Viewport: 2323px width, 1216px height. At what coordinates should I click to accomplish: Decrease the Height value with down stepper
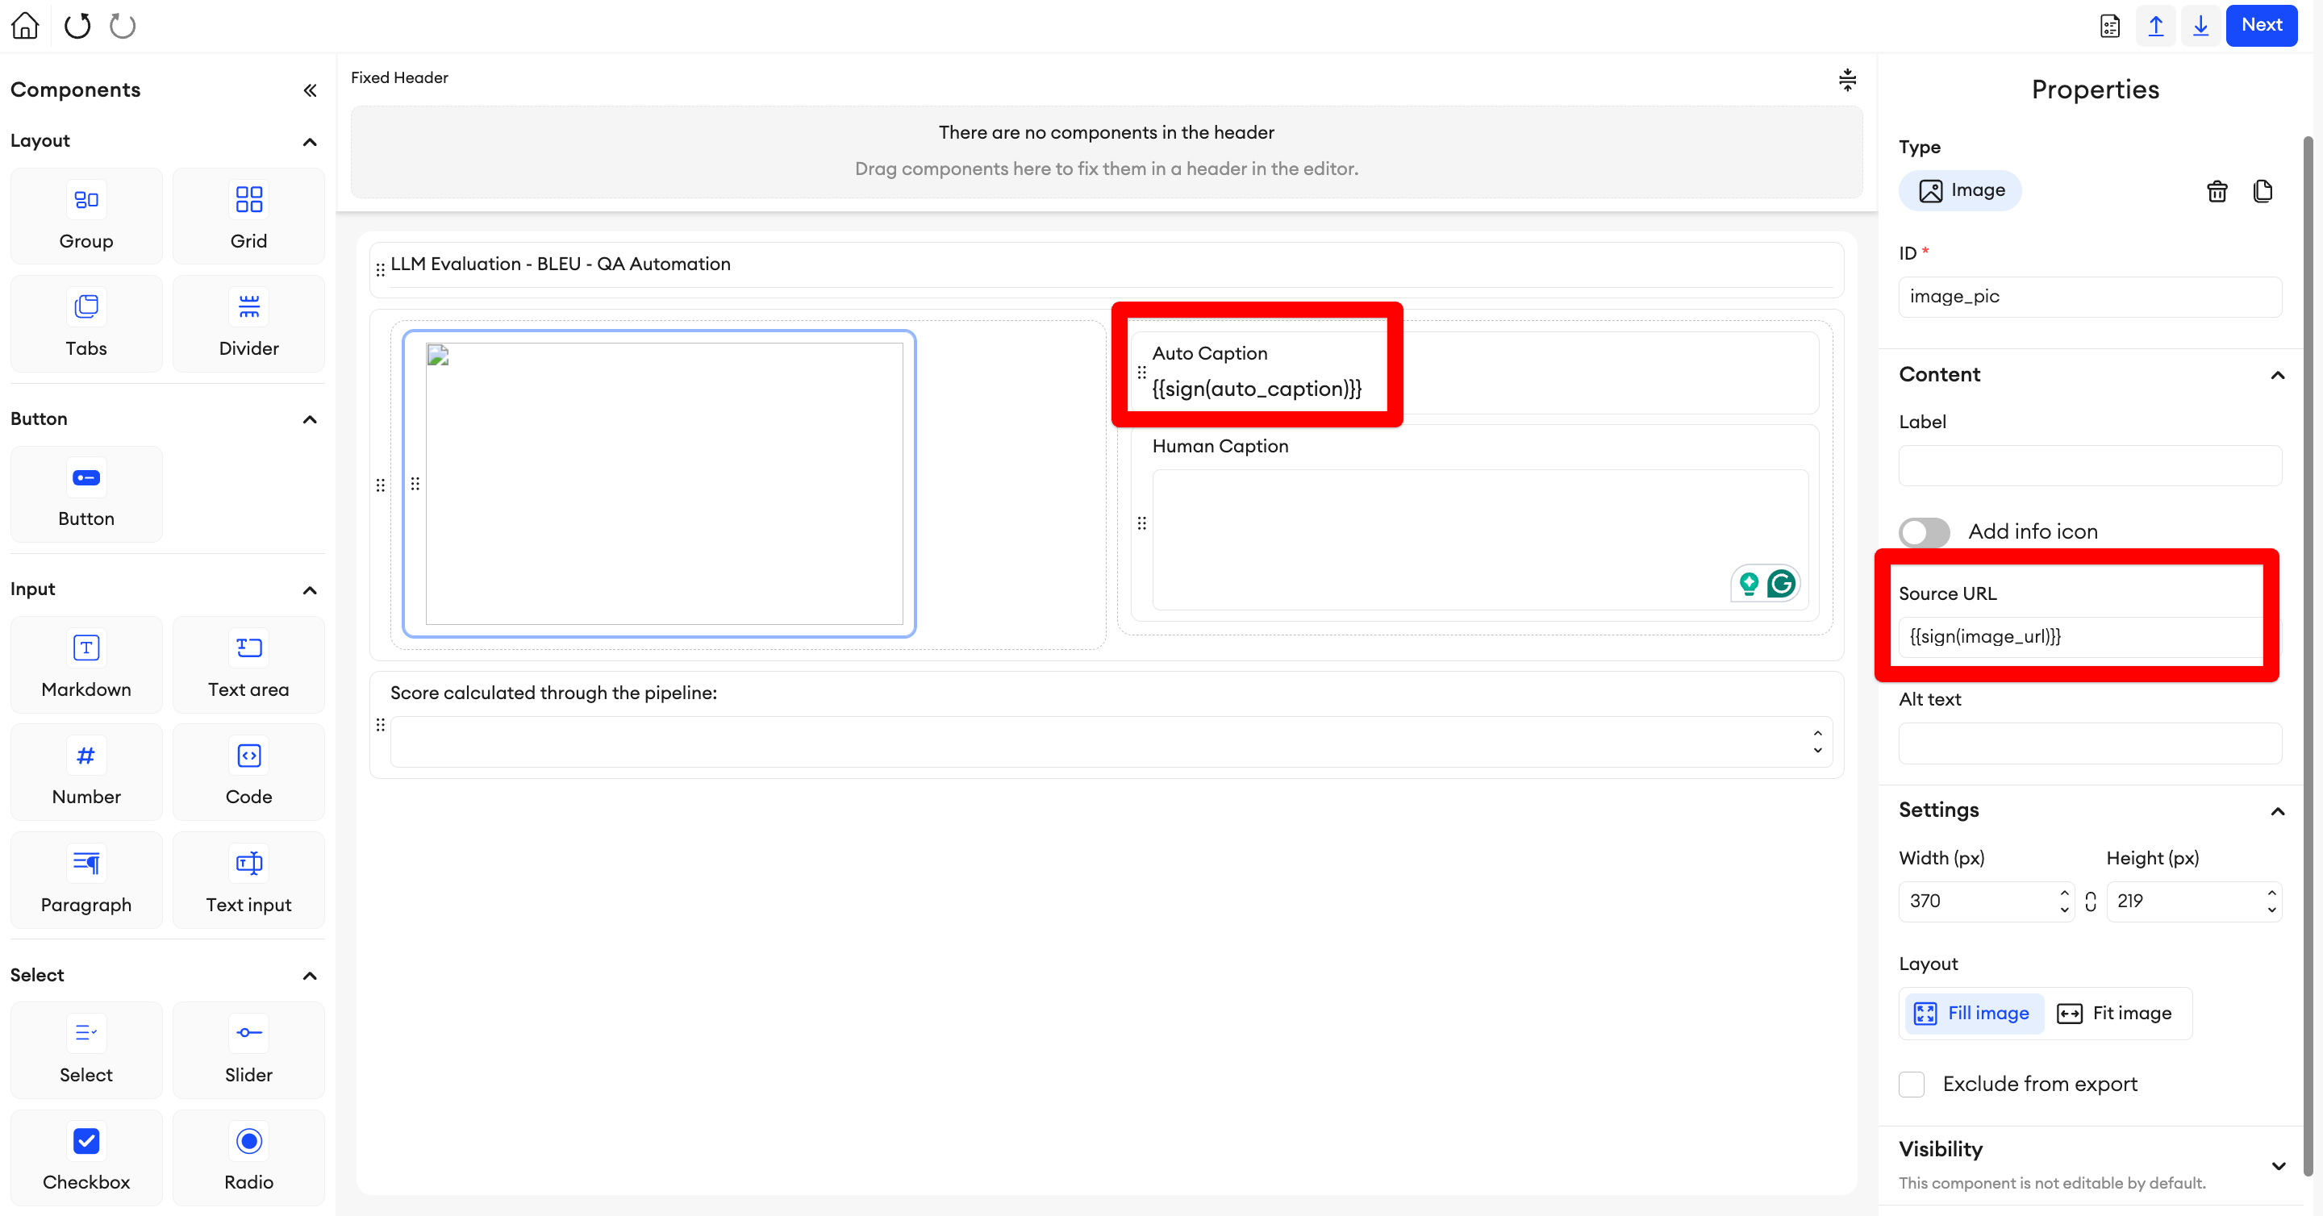click(2271, 910)
